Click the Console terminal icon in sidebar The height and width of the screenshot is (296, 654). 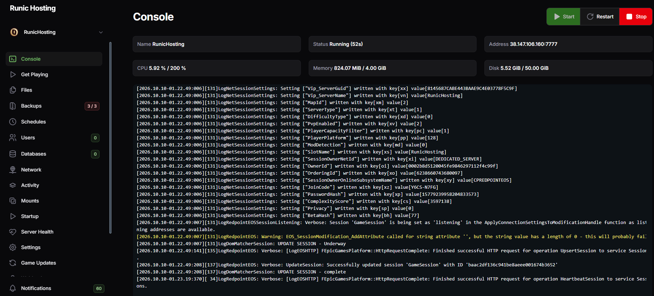coord(13,59)
